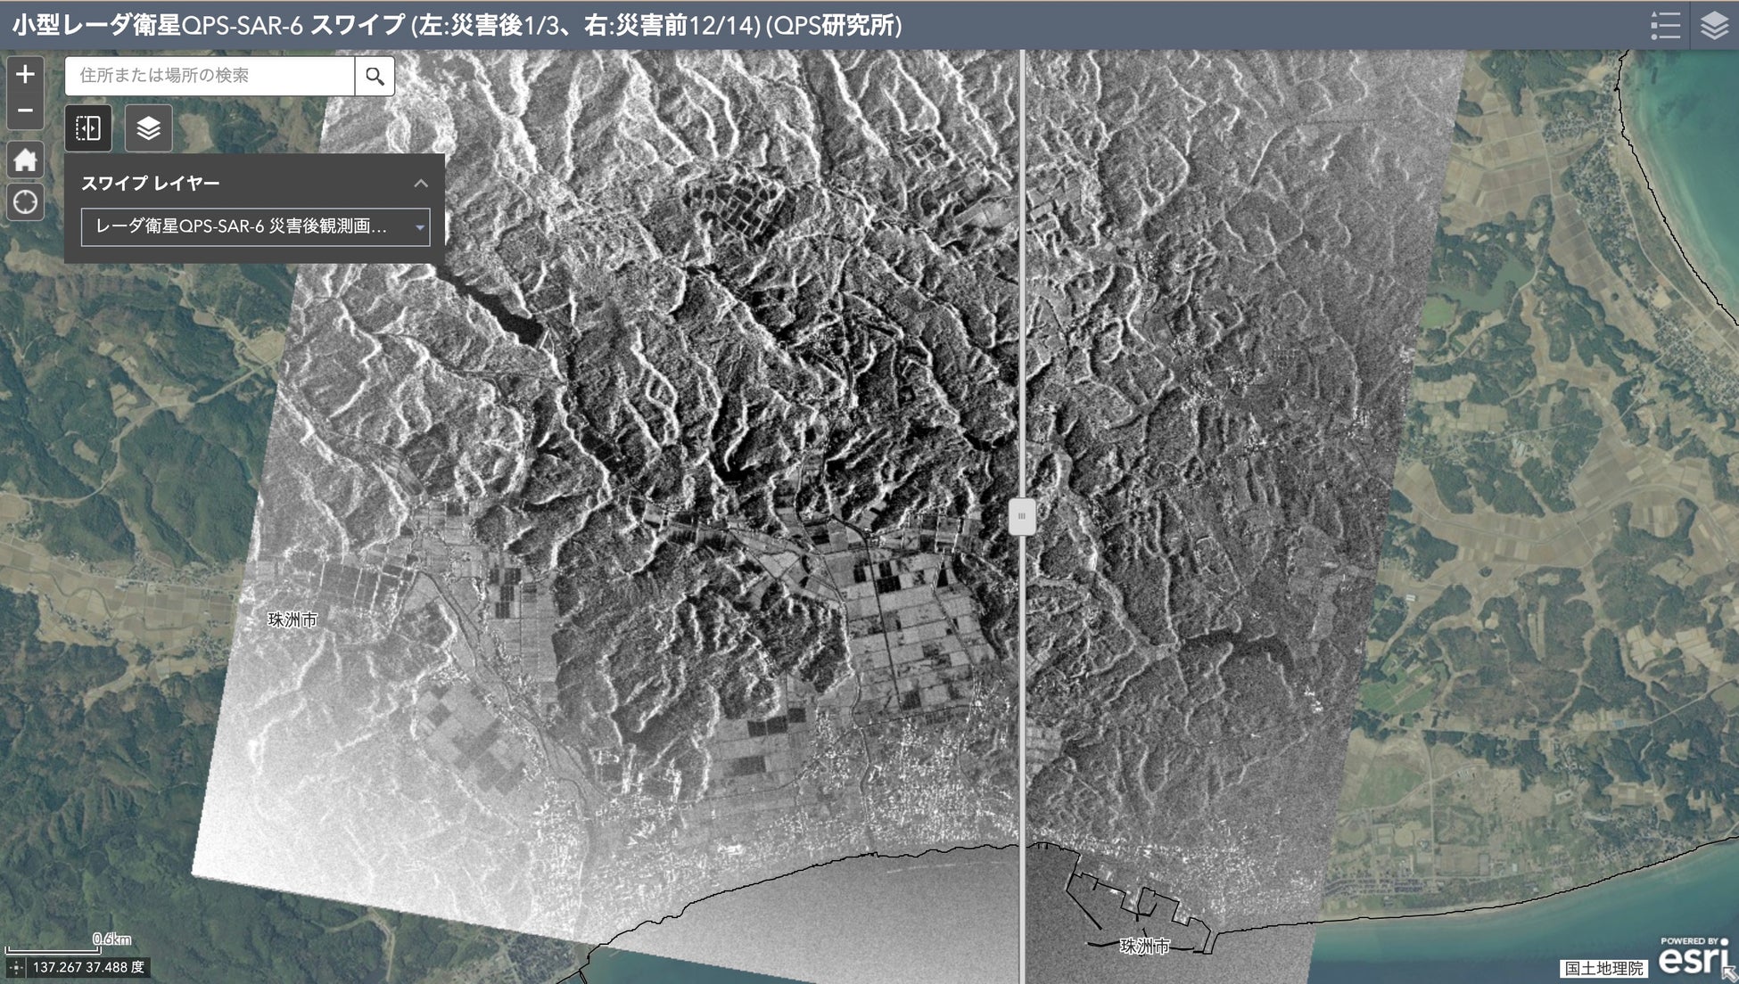The image size is (1739, 984).
Task: Click the 住所または場所の検索 search field
Action: (x=210, y=77)
